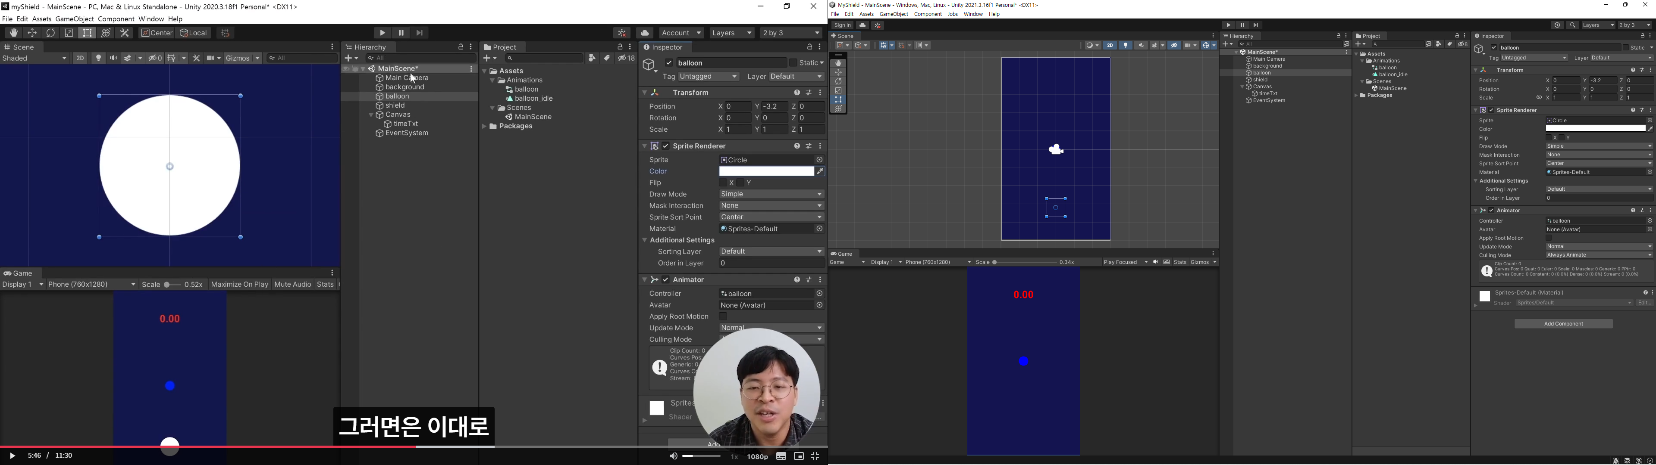Select the Scale tool in right Unity scene overlay

tap(837, 90)
